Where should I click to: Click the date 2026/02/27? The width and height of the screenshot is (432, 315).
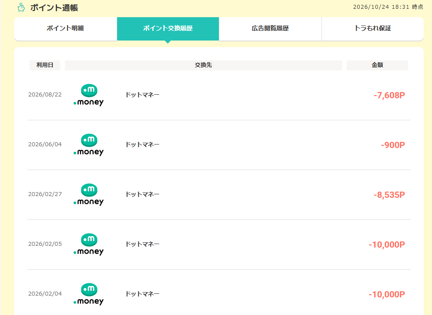click(45, 194)
